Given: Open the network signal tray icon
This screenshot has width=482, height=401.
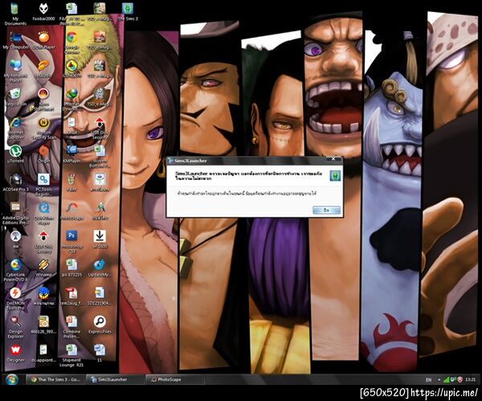Looking at the screenshot, I should tap(447, 380).
